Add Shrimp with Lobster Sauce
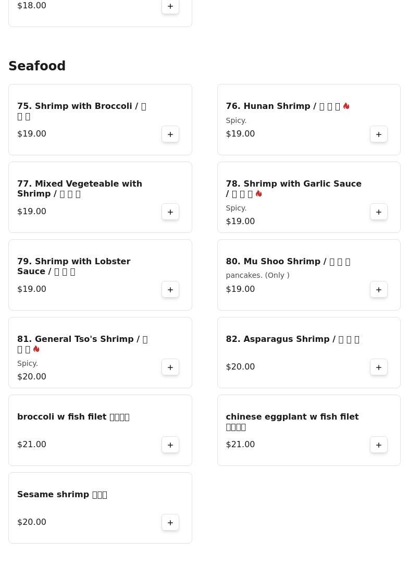The image size is (409, 565). click(170, 290)
